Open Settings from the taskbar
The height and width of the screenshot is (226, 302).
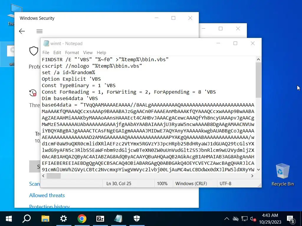[x=63, y=219]
